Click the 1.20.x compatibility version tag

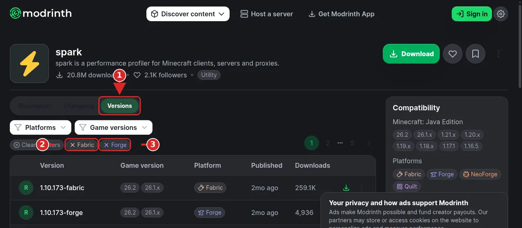pos(472,135)
